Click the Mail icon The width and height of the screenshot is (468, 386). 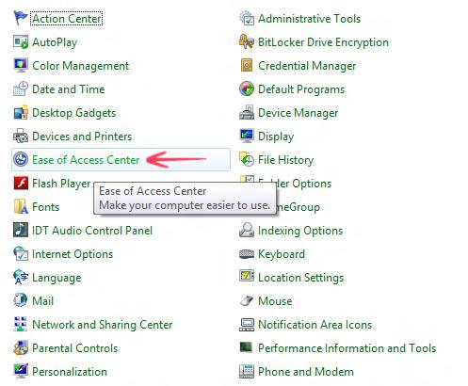(21, 300)
